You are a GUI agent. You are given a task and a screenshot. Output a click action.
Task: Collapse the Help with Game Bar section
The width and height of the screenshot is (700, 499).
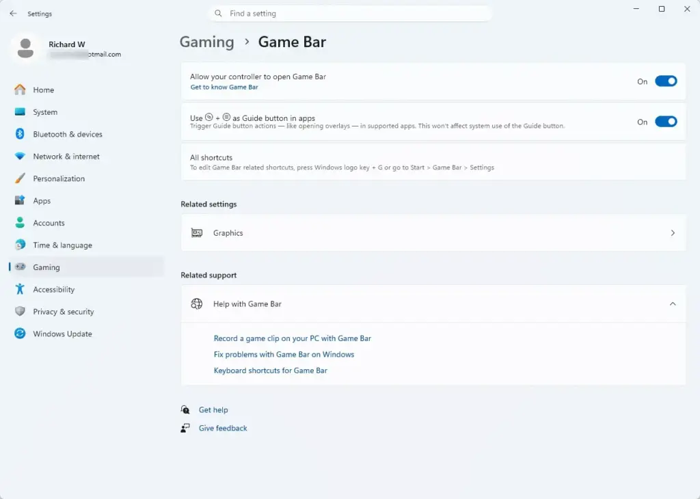[673, 304]
